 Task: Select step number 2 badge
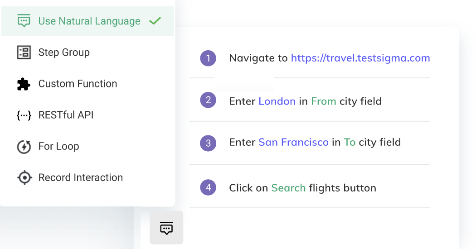(208, 100)
